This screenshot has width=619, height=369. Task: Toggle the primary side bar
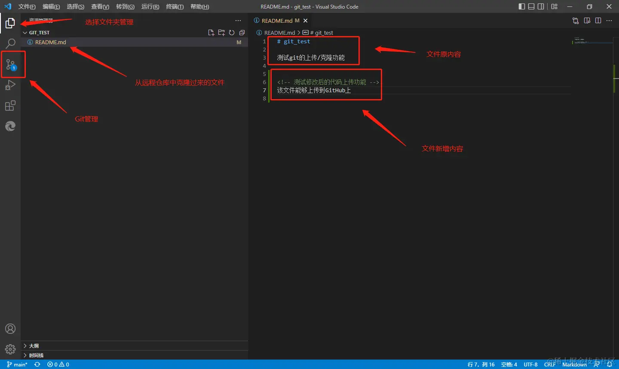pos(522,6)
